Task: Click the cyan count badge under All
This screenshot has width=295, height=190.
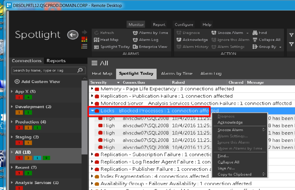Action: pos(37,158)
